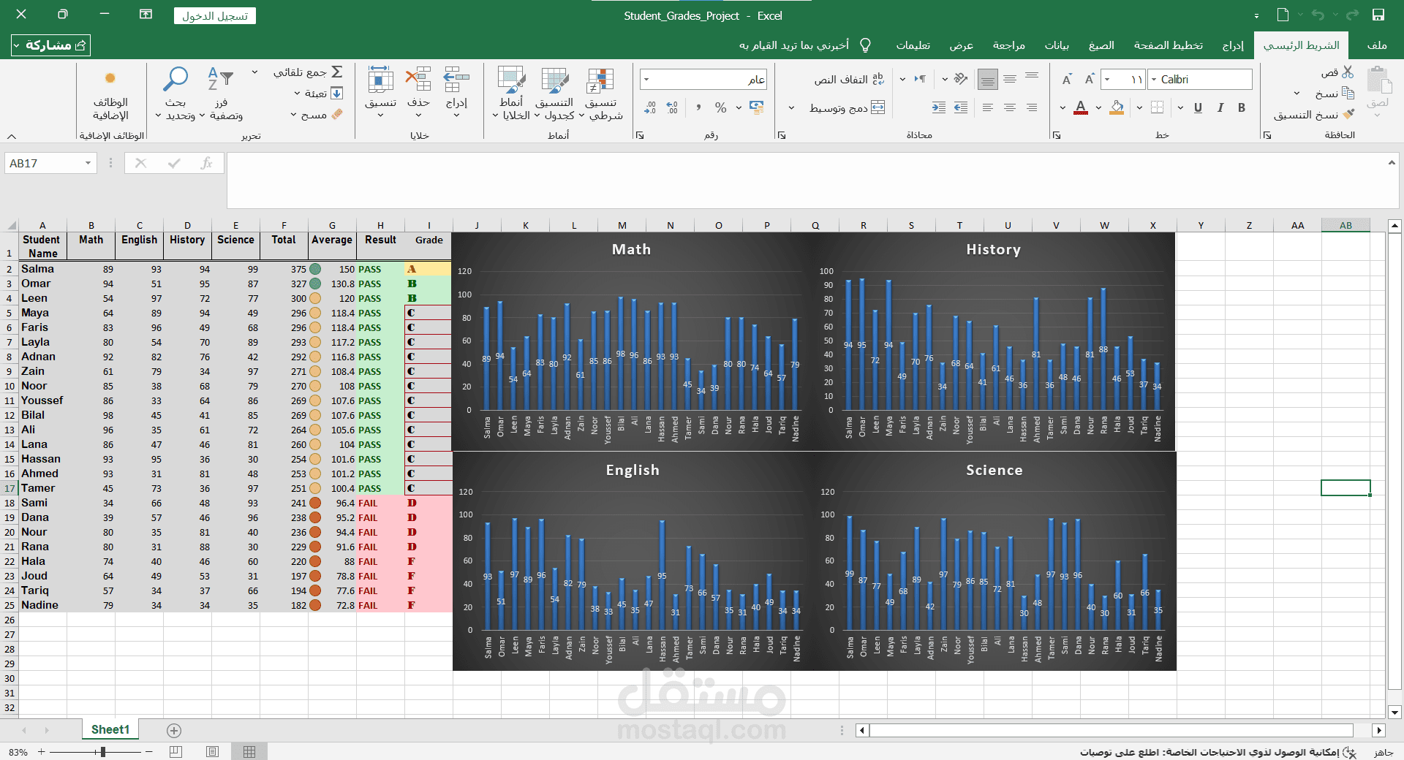
Task: Open the Calibri font name dropdown
Action: click(x=1154, y=80)
